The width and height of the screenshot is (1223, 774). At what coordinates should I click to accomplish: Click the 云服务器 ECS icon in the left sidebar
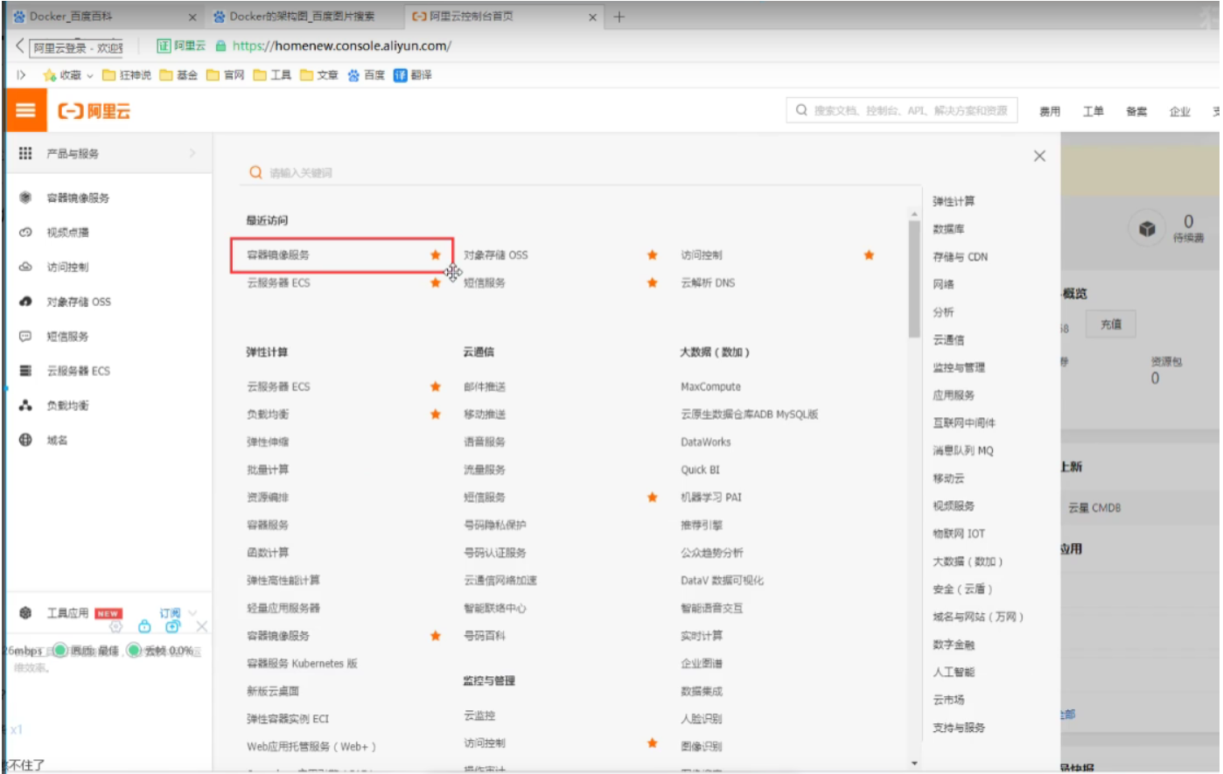tap(25, 371)
